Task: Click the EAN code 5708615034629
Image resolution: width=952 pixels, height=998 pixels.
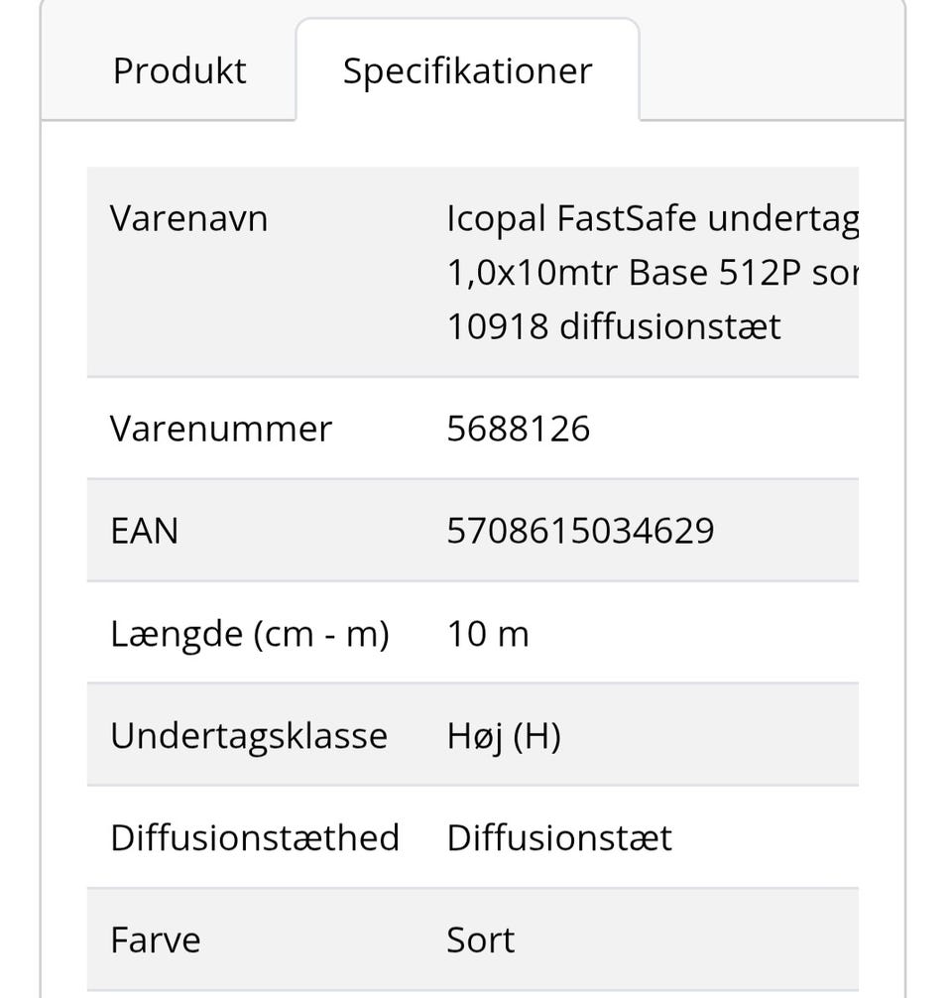Action: pyautogui.click(x=580, y=531)
